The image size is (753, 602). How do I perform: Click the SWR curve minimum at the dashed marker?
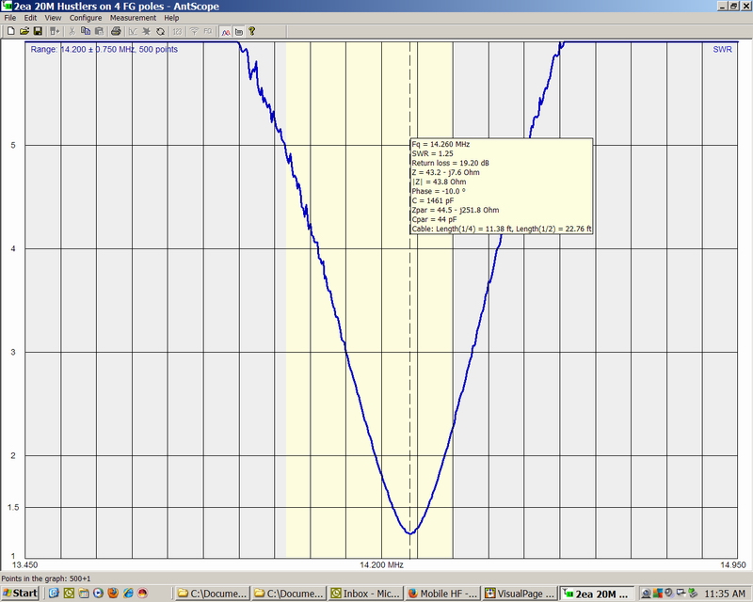[410, 533]
